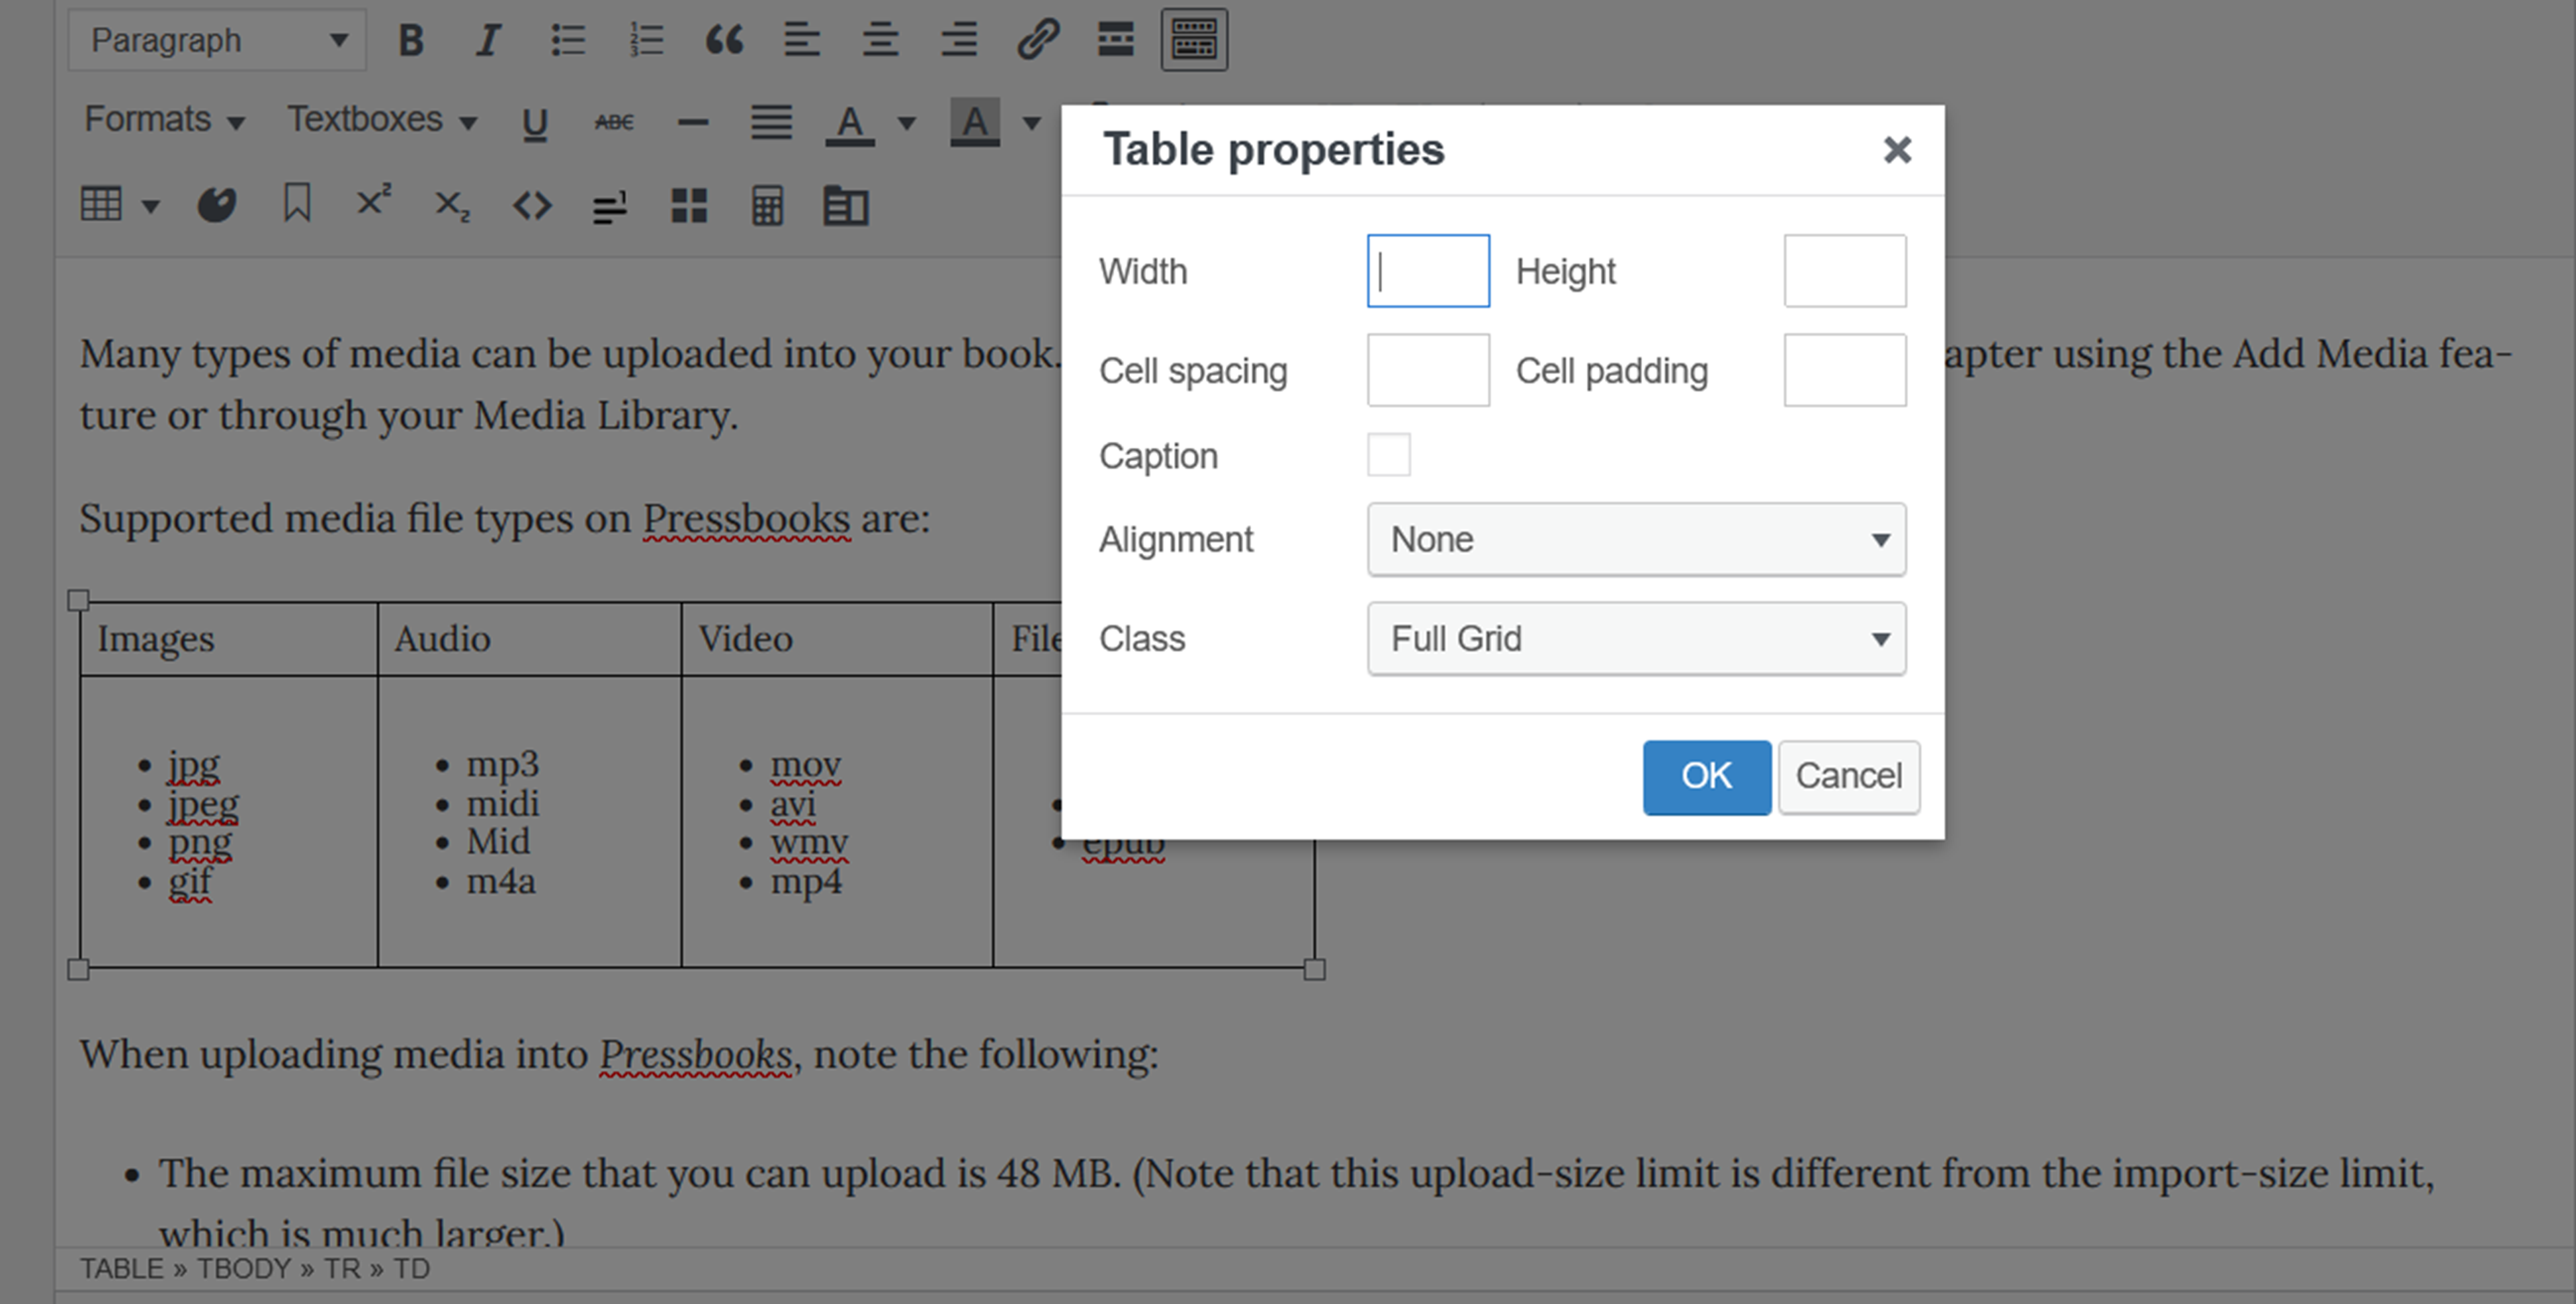Image resolution: width=2576 pixels, height=1304 pixels.
Task: Apply superscript formatting
Action: pos(374,201)
